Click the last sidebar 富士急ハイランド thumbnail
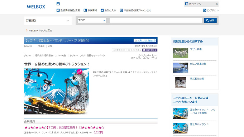This screenshot has height=137, width=244. [181, 128]
